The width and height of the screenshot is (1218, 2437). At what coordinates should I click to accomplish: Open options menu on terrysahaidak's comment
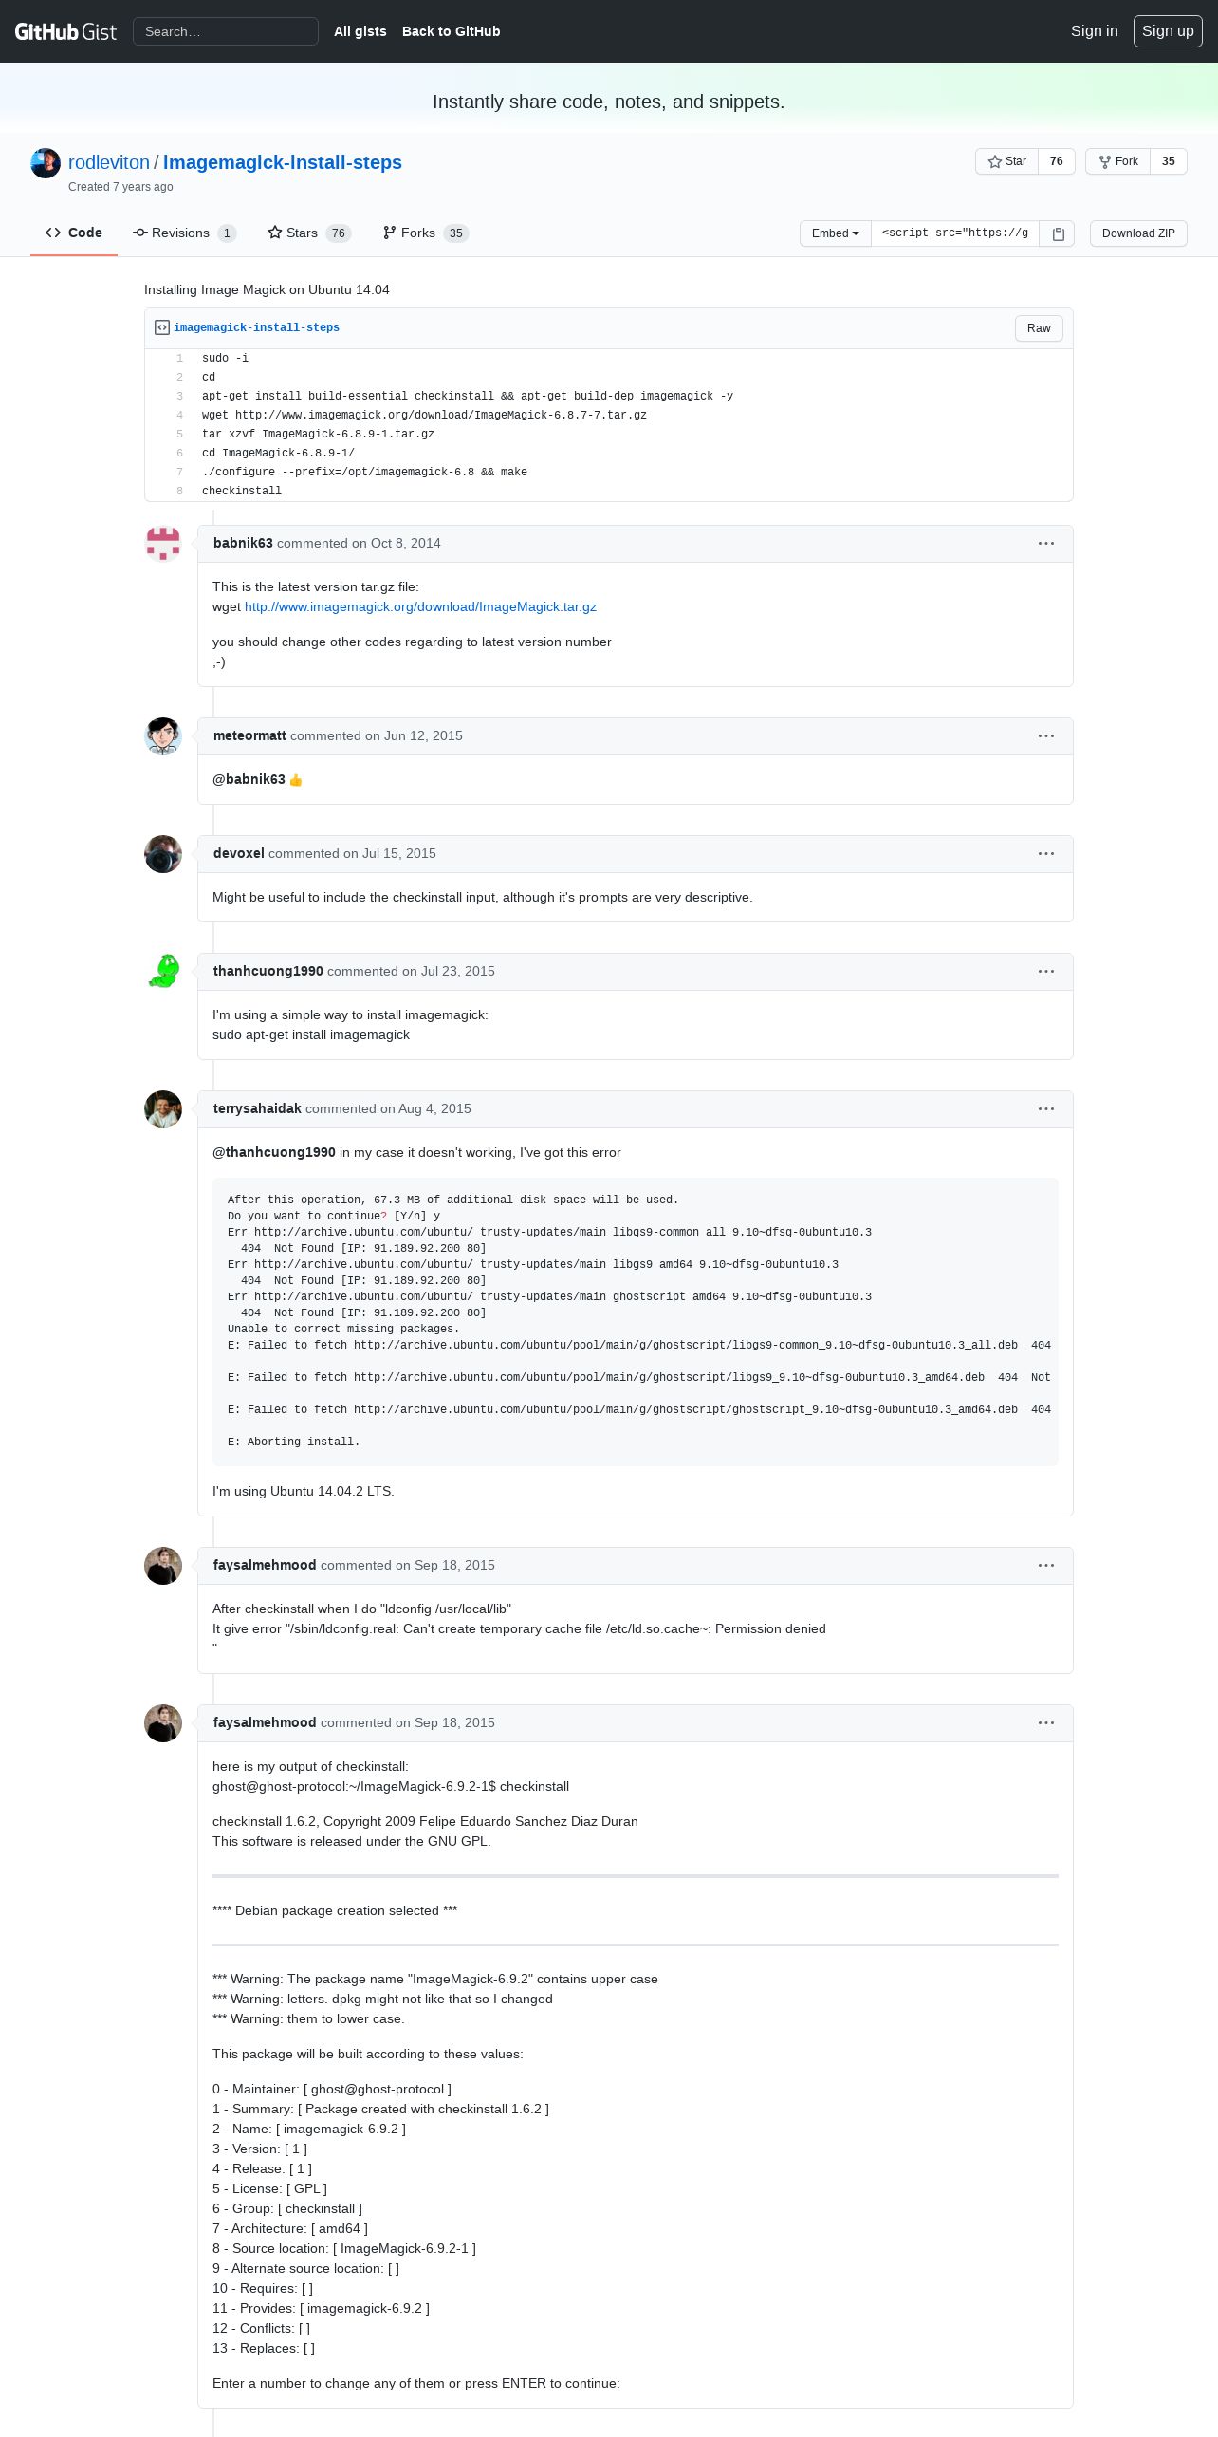pyautogui.click(x=1046, y=1109)
